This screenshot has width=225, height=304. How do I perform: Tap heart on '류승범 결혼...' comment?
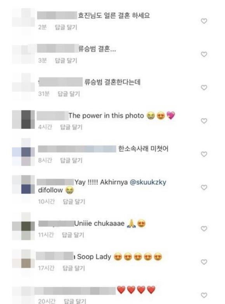click(204, 54)
